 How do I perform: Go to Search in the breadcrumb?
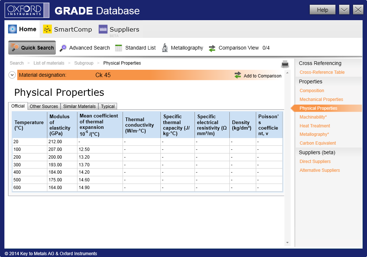click(17, 63)
